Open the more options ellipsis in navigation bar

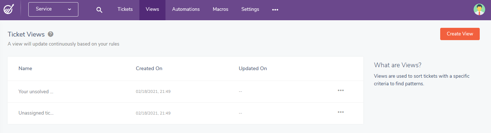275,10
